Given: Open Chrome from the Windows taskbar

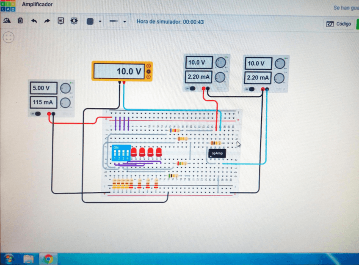Looking at the screenshot, I should 48,258.
